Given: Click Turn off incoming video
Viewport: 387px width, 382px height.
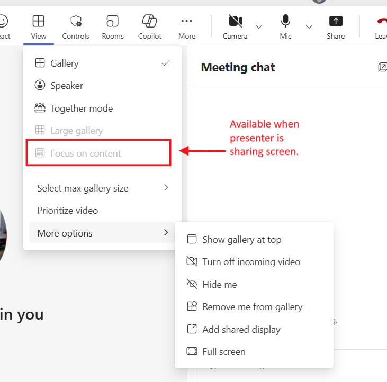Looking at the screenshot, I should 251,262.
